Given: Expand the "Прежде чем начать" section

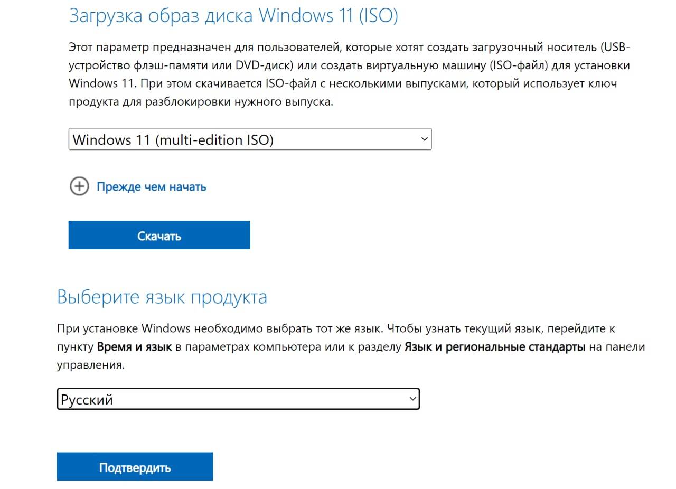Looking at the screenshot, I should (x=151, y=187).
